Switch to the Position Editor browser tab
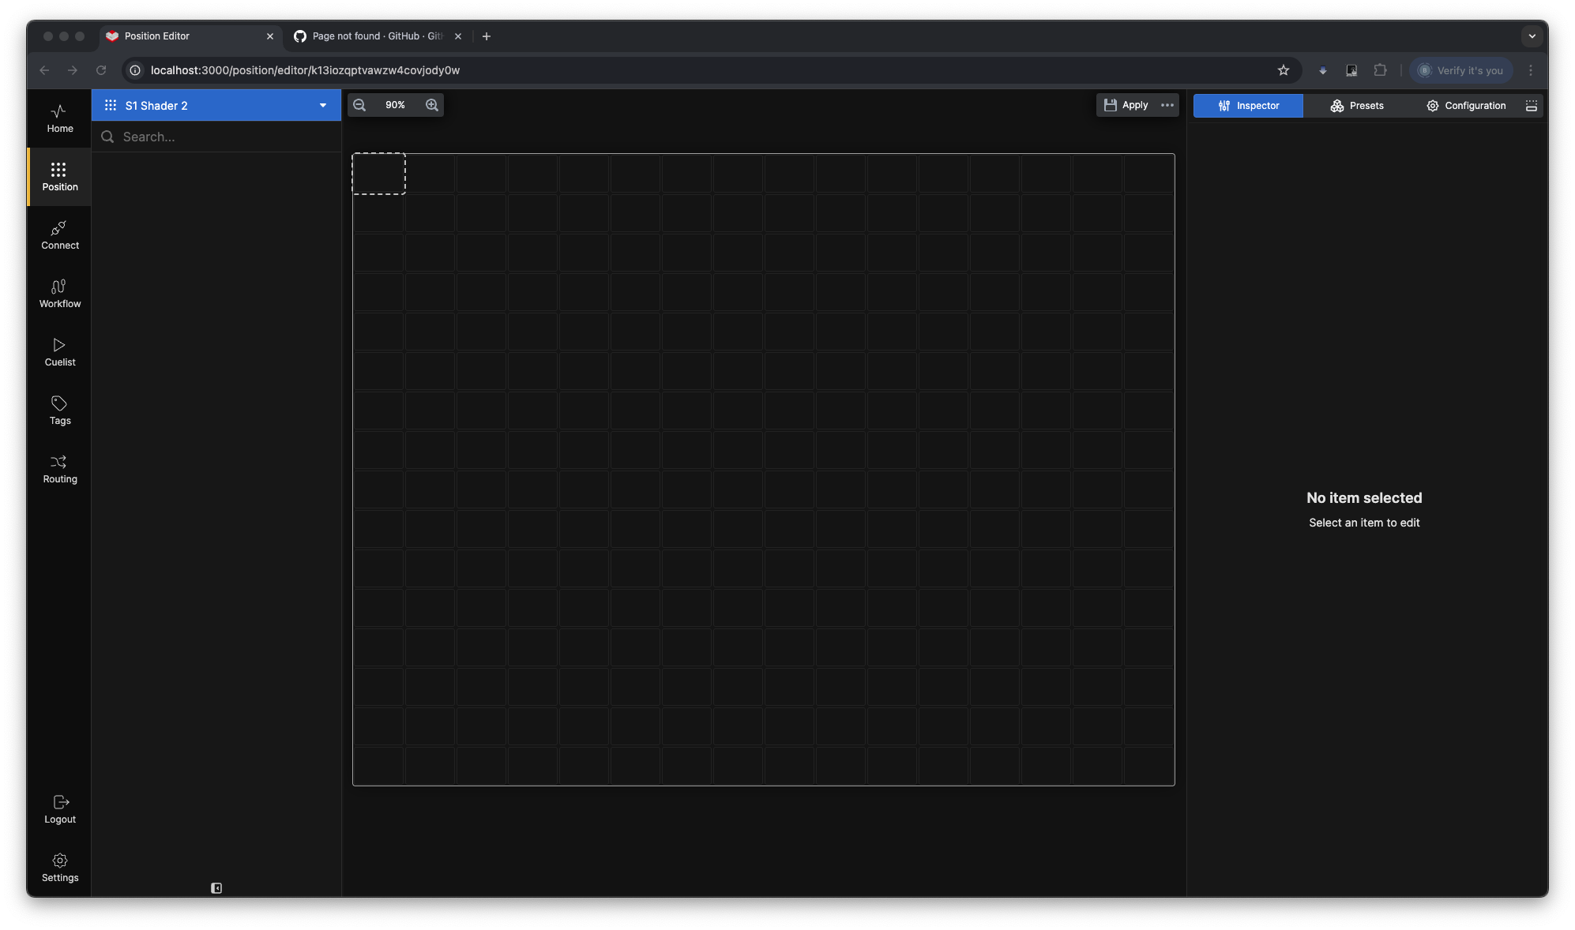 pos(190,36)
